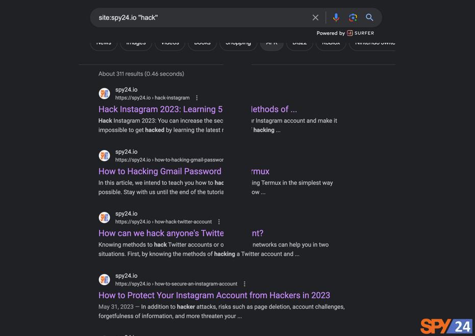Click the snippet starting In this article, we intend

point(216,187)
